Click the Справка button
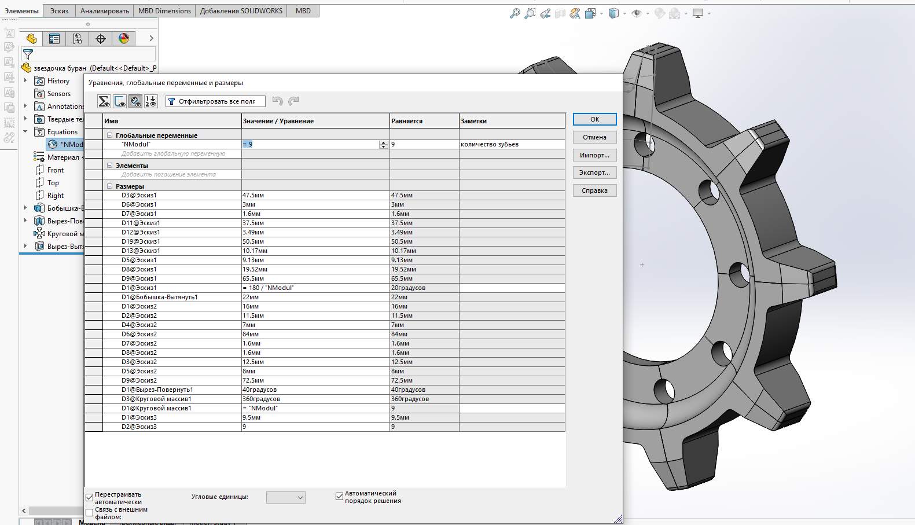The width and height of the screenshot is (915, 525). [x=594, y=190]
